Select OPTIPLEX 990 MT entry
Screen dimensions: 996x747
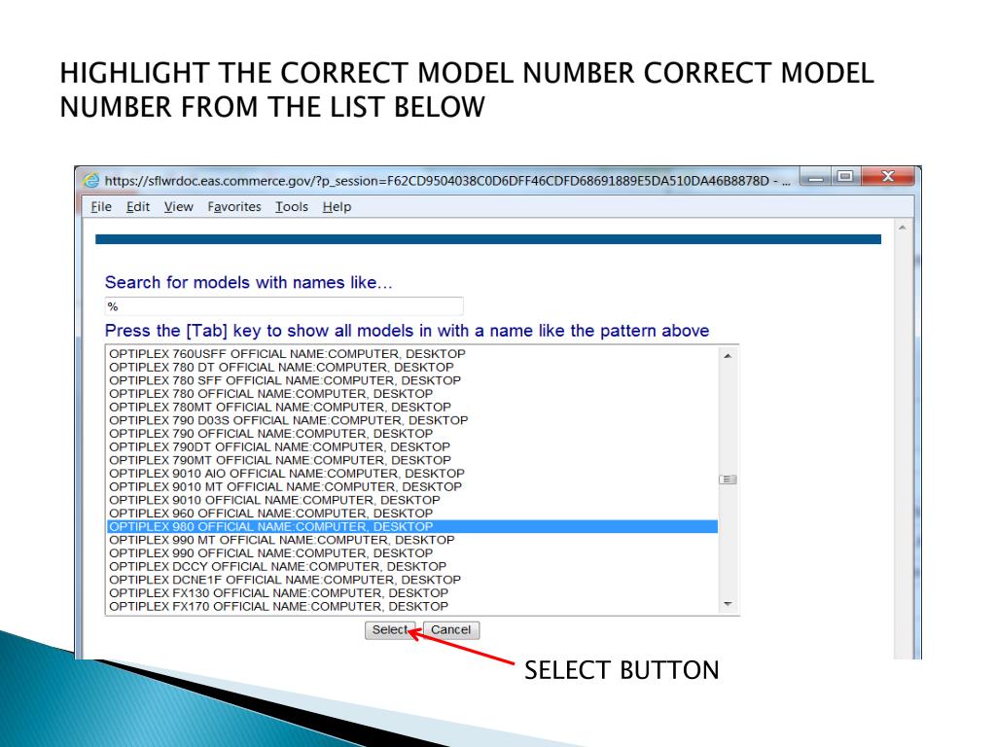[412, 540]
